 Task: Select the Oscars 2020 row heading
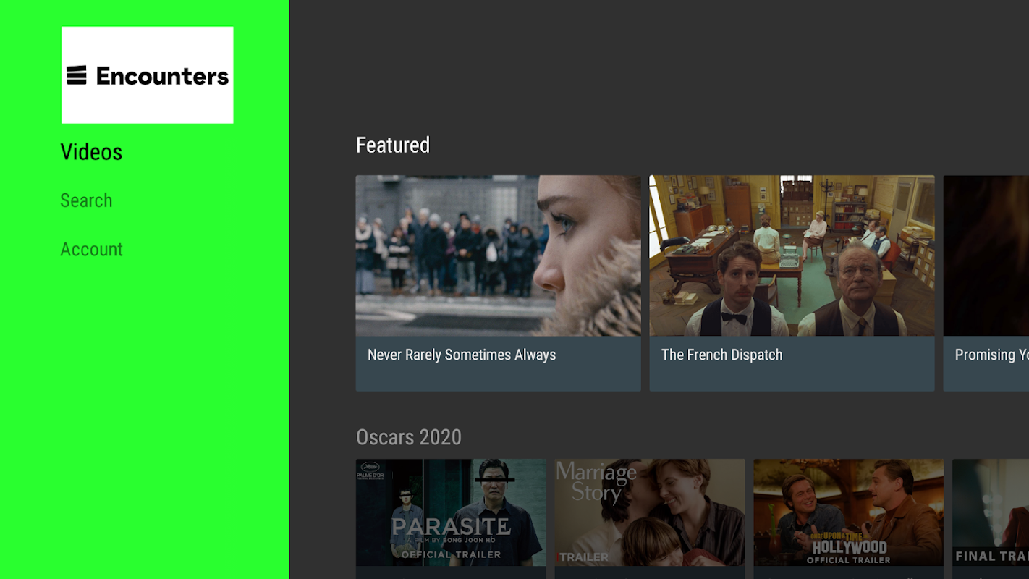pos(409,437)
